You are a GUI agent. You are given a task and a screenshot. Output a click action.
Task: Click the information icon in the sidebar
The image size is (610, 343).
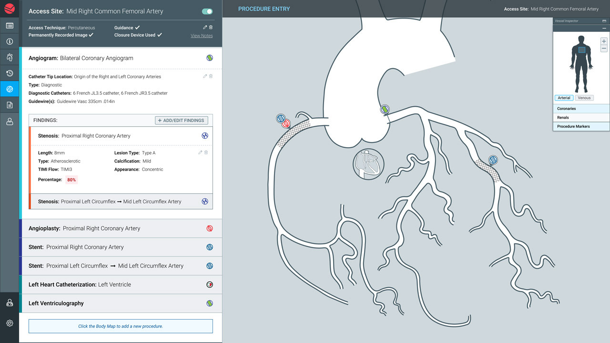pos(10,41)
